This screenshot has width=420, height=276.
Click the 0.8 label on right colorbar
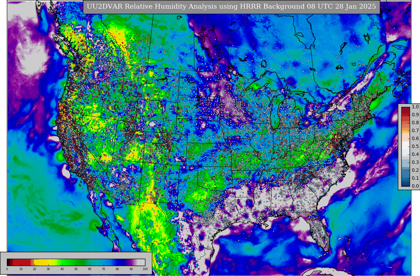coord(415,123)
